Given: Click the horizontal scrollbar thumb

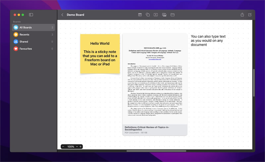Looking at the screenshot, I should point(156,151).
